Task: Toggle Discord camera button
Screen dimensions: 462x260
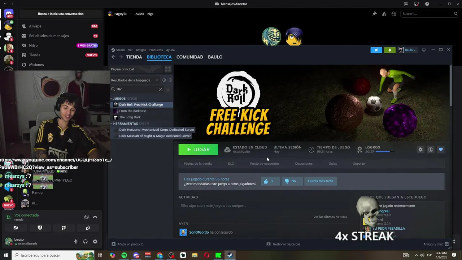Action: 16,228
